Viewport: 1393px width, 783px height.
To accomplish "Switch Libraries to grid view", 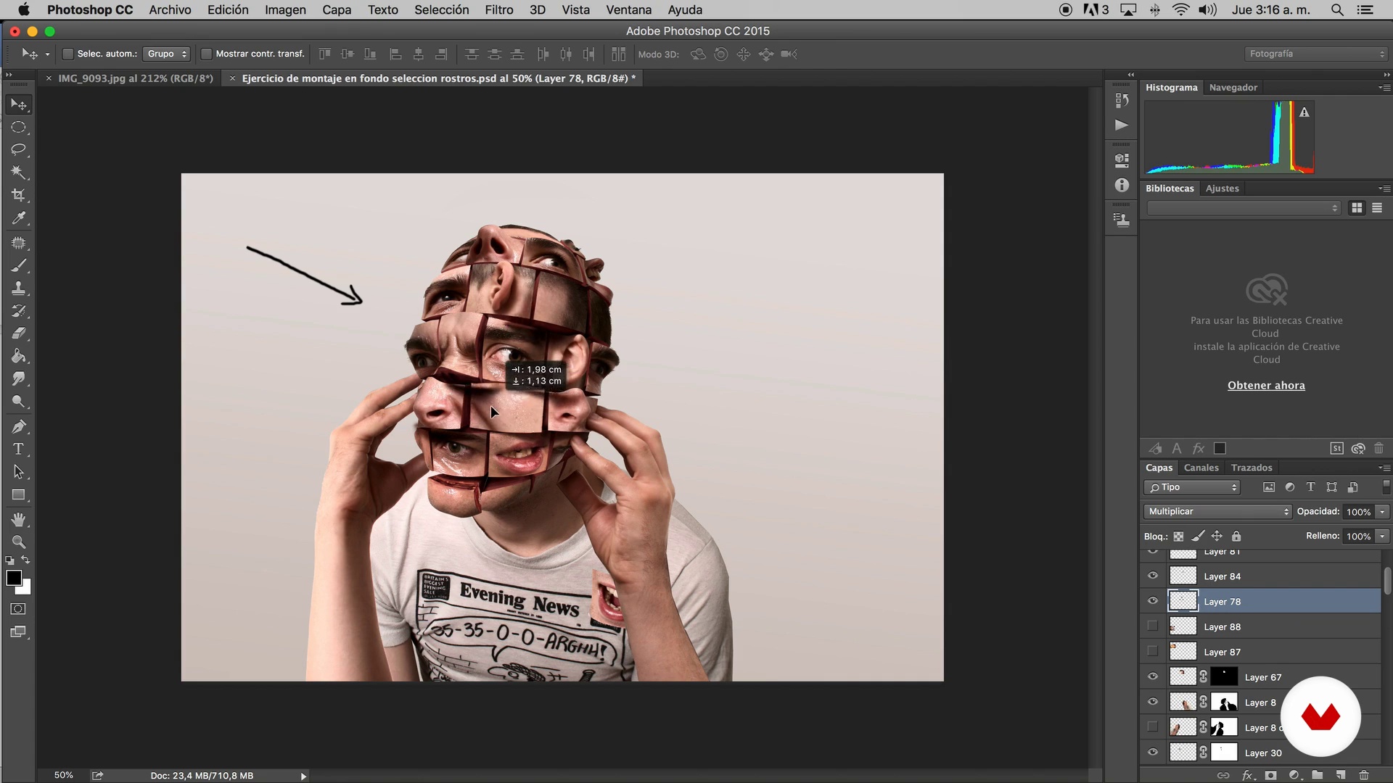I will [1357, 208].
